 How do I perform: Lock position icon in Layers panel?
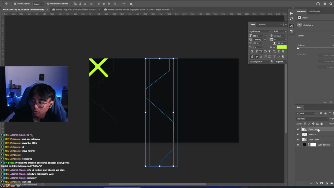pos(313,124)
